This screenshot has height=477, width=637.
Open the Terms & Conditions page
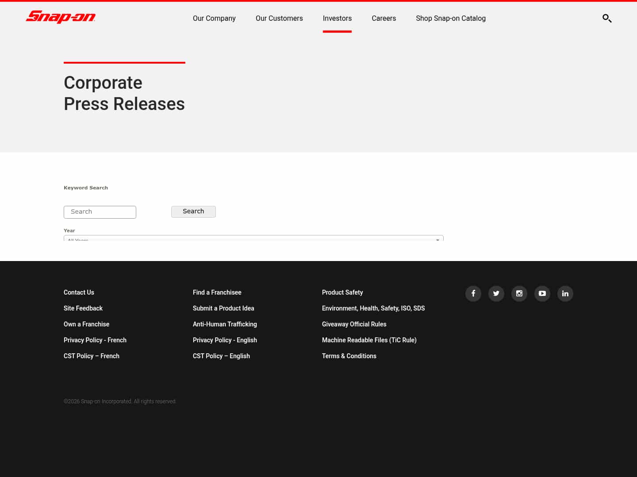[349, 356]
